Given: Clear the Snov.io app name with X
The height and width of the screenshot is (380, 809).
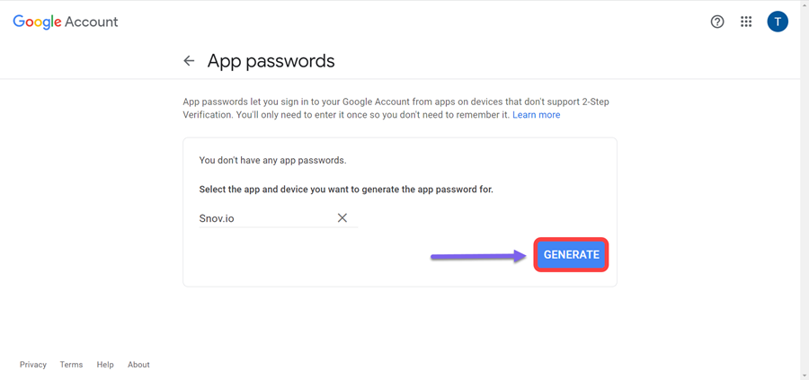Looking at the screenshot, I should (x=342, y=218).
